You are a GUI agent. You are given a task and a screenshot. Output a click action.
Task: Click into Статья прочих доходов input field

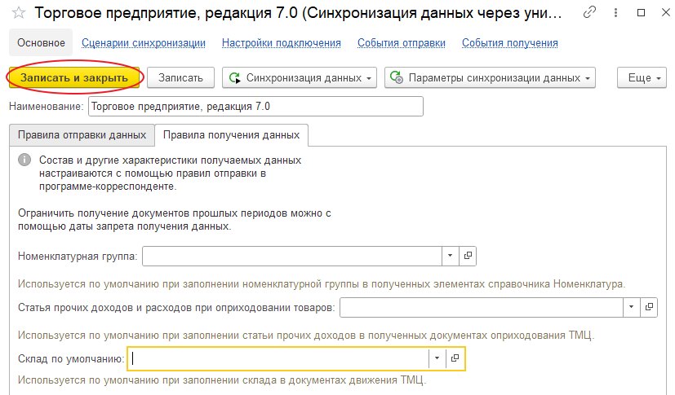(482, 307)
